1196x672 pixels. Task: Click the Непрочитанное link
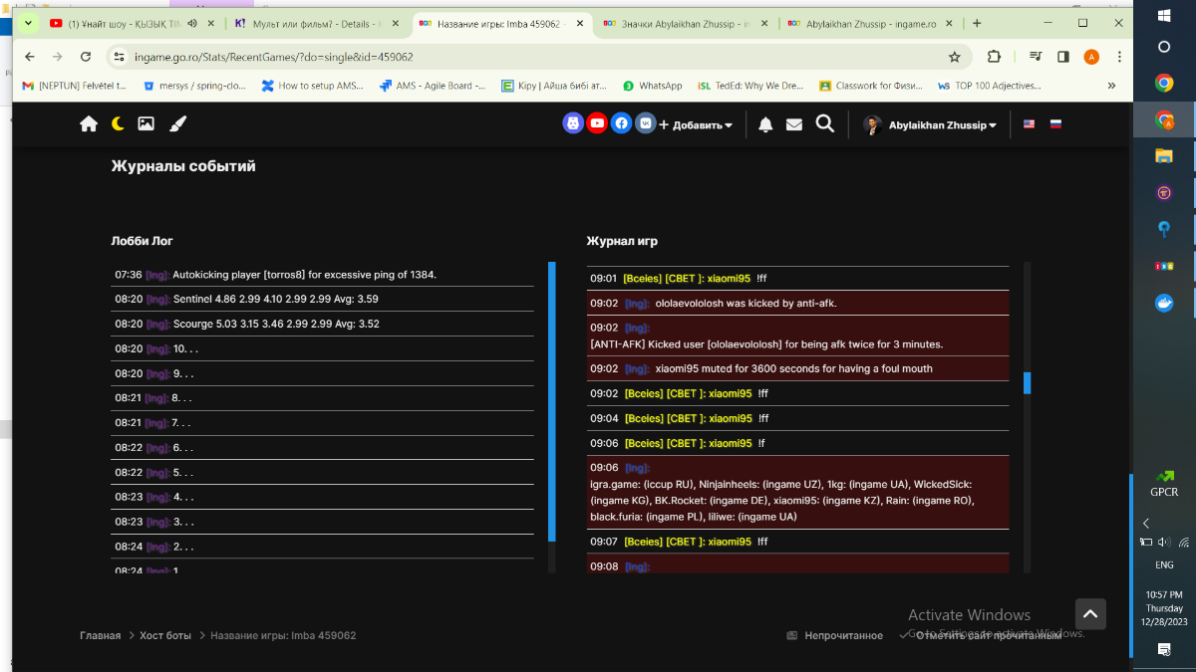pyautogui.click(x=843, y=635)
